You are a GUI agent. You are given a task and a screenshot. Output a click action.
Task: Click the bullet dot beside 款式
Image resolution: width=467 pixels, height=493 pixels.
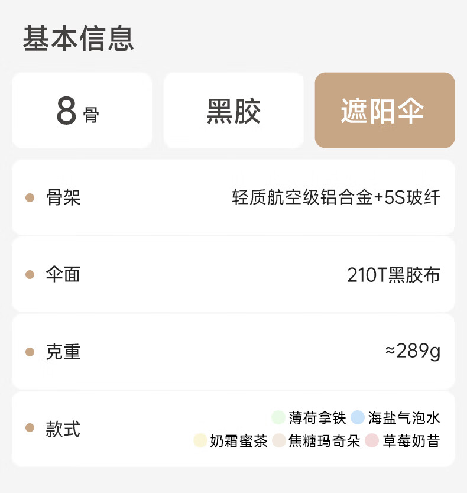point(30,429)
